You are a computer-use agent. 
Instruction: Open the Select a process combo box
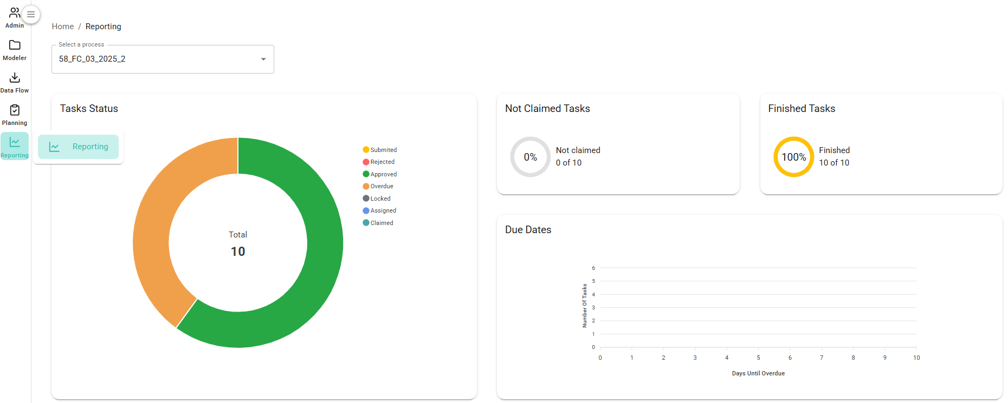click(x=157, y=59)
